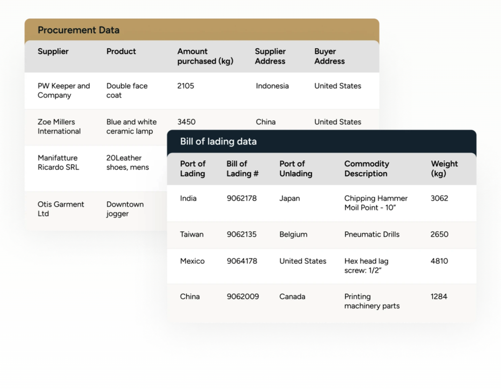Screen dimensions: 501x389
Task: Select the Product column header
Action: pyautogui.click(x=121, y=52)
